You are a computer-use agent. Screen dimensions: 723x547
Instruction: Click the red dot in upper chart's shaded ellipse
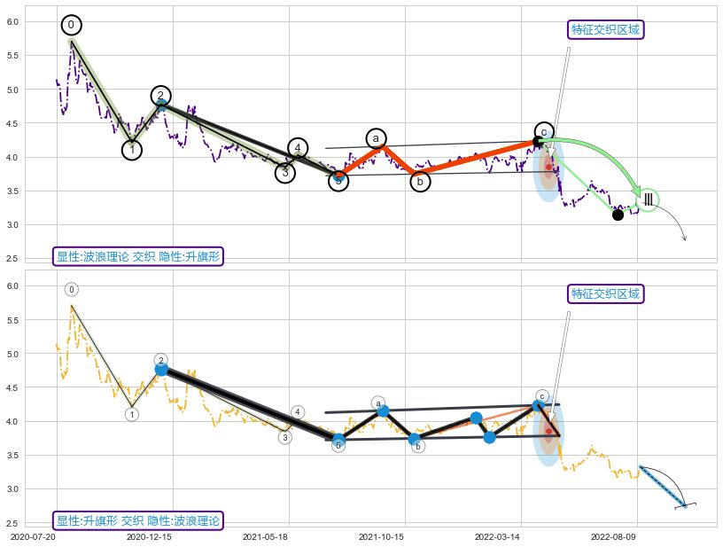(x=548, y=167)
